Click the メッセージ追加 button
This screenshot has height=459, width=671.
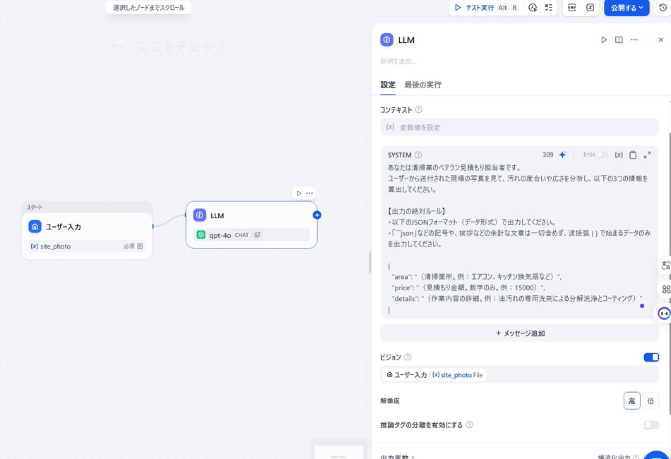tap(520, 333)
